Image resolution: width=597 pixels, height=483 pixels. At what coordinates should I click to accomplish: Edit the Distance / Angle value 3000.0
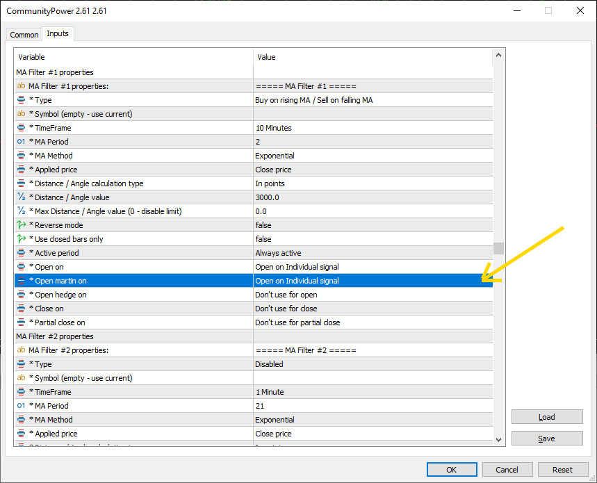pyautogui.click(x=373, y=197)
